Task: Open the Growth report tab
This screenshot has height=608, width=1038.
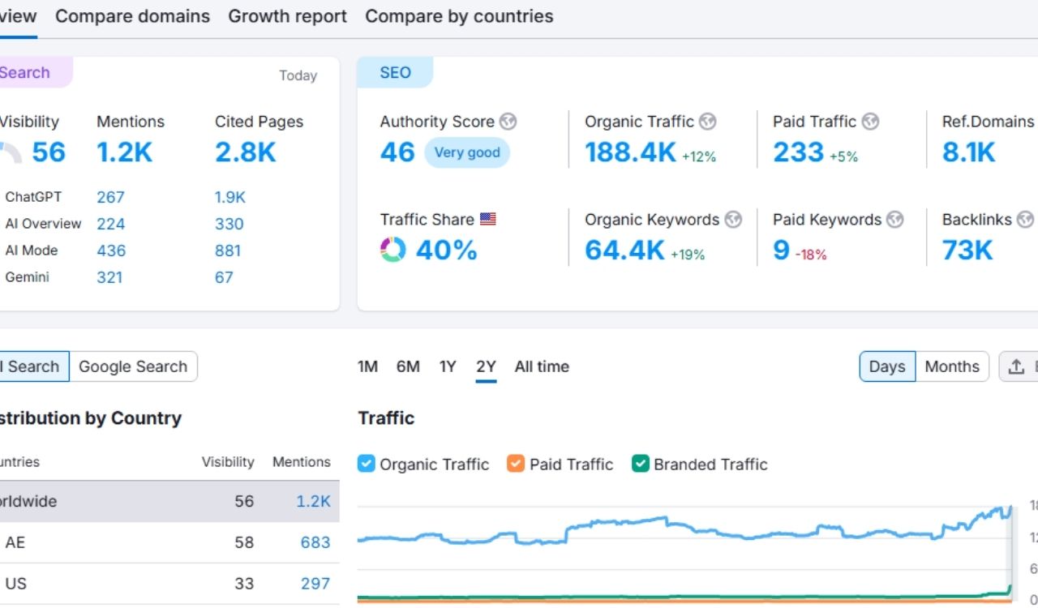Action: pos(287,16)
